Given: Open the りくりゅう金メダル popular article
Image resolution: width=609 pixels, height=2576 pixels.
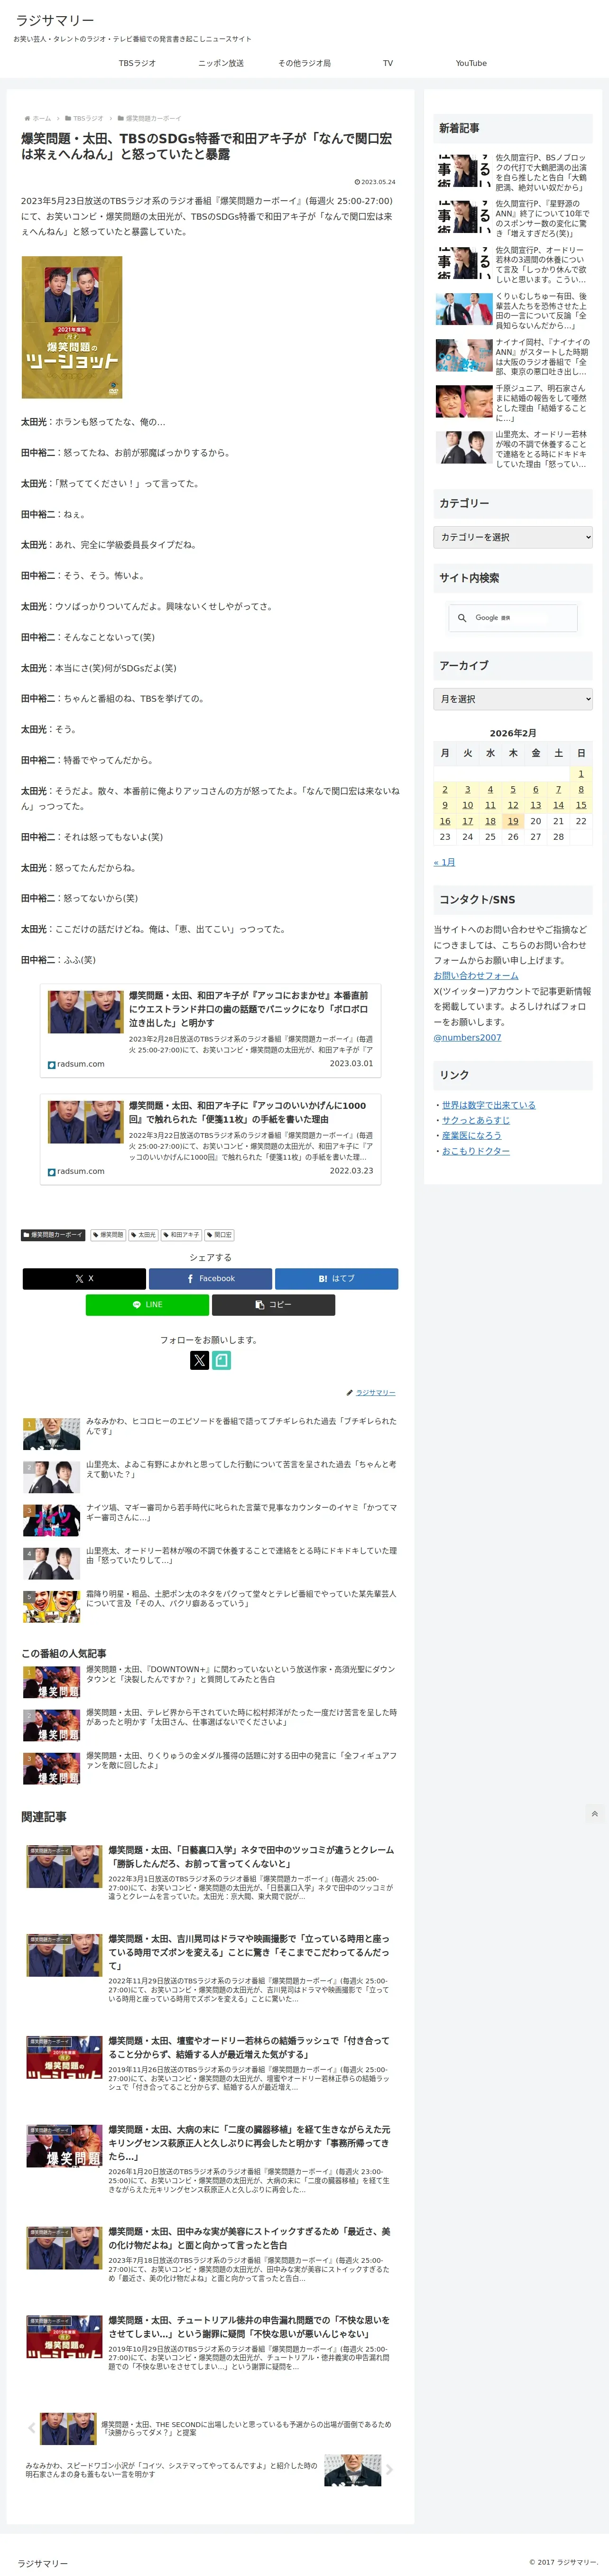Looking at the screenshot, I should coord(210,1767).
